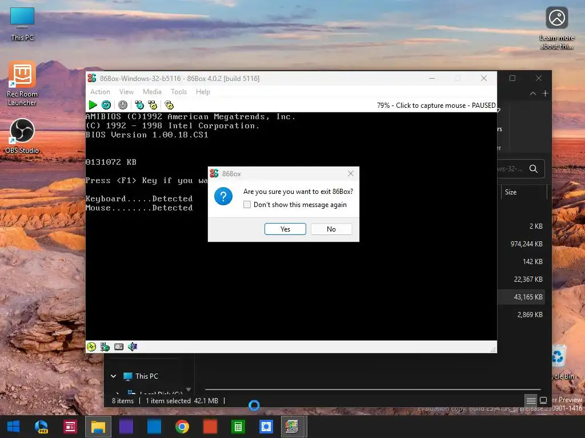This screenshot has width=585, height=438.
Task: Click the 86Box main window title icon
Action: (92, 78)
